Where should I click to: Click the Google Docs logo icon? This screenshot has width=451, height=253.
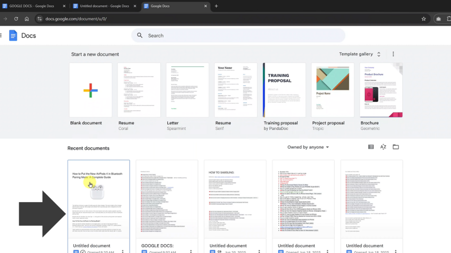pos(13,36)
